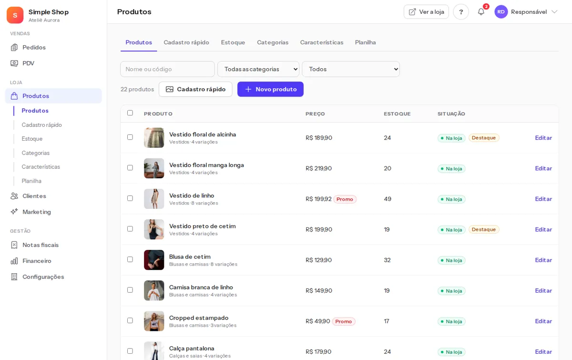Click the Cropped estampado product thumbnail
The height and width of the screenshot is (360, 572).
coord(154,321)
